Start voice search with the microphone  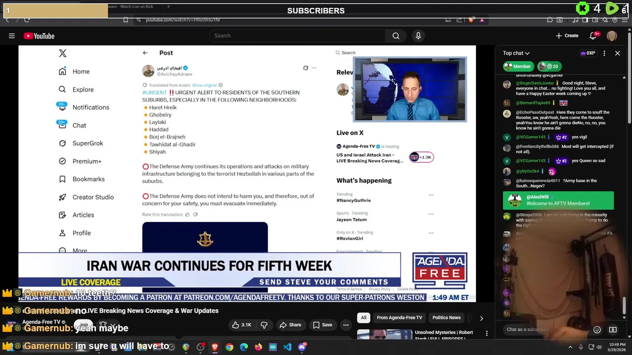[418, 35]
